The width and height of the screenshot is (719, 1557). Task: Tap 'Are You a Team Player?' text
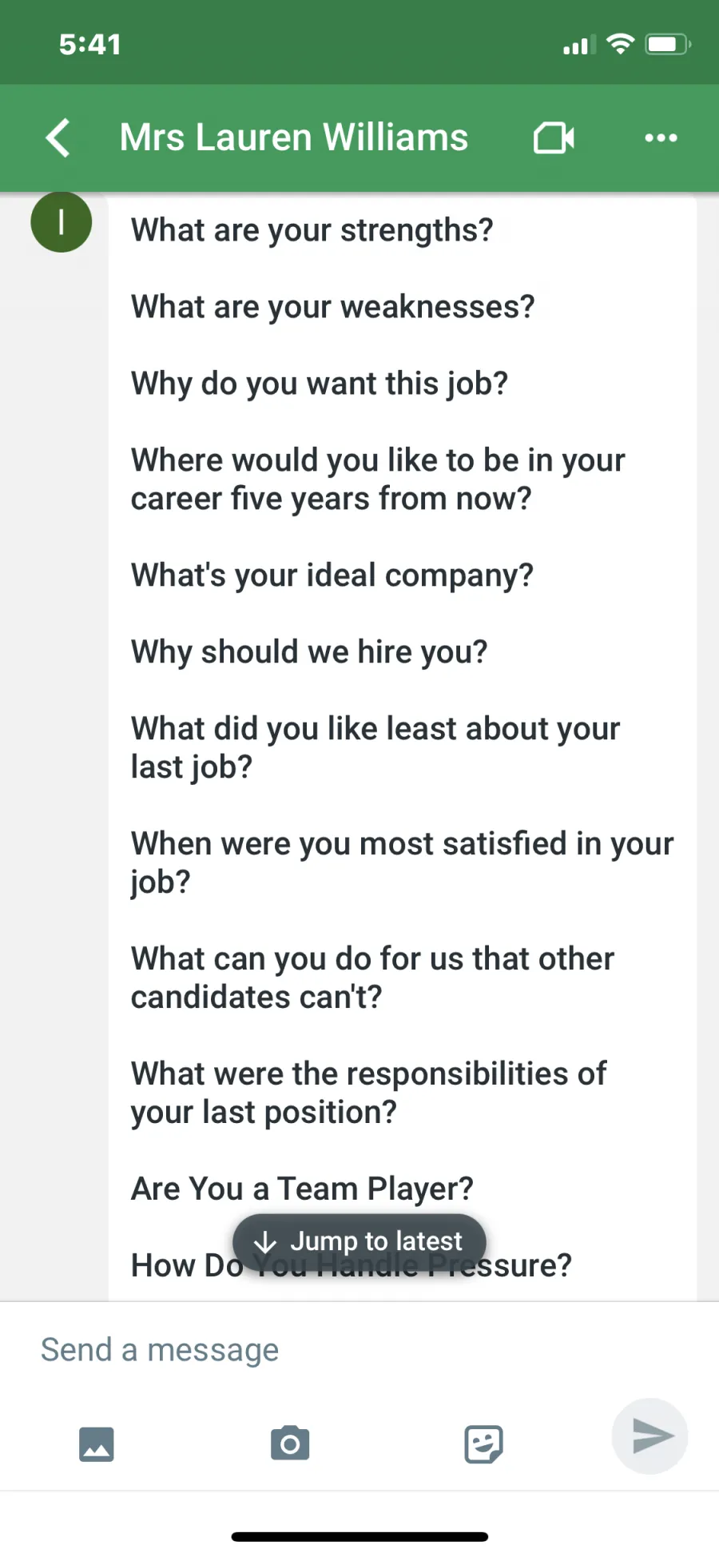(303, 1189)
